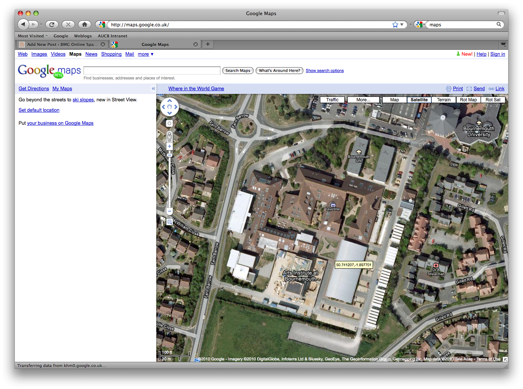
Task: Click the Bournemouth Uni building marker
Action: [x=359, y=152]
